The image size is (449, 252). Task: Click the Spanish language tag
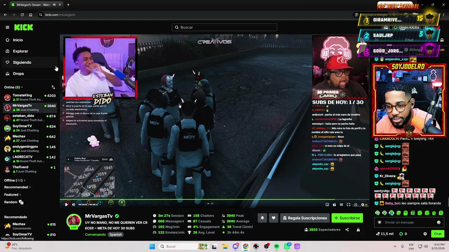point(115,234)
